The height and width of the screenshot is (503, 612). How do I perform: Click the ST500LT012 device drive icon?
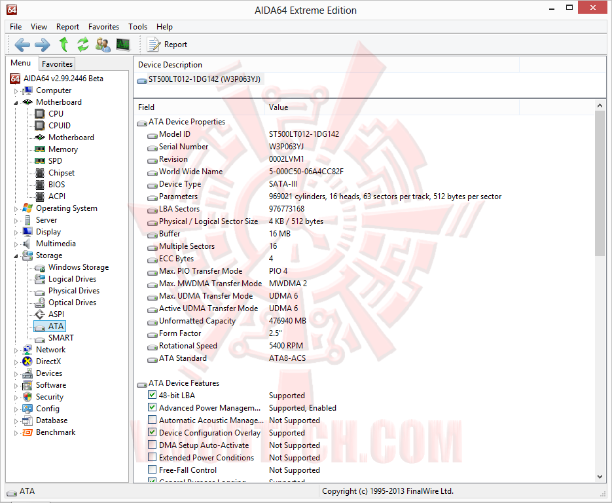141,80
